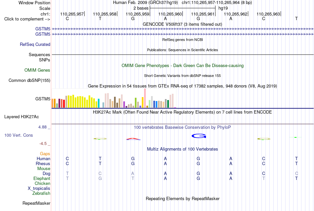Click the chr1:110,265,957-110,265,964 position header
The width and height of the screenshot is (314, 211).
[217, 3]
